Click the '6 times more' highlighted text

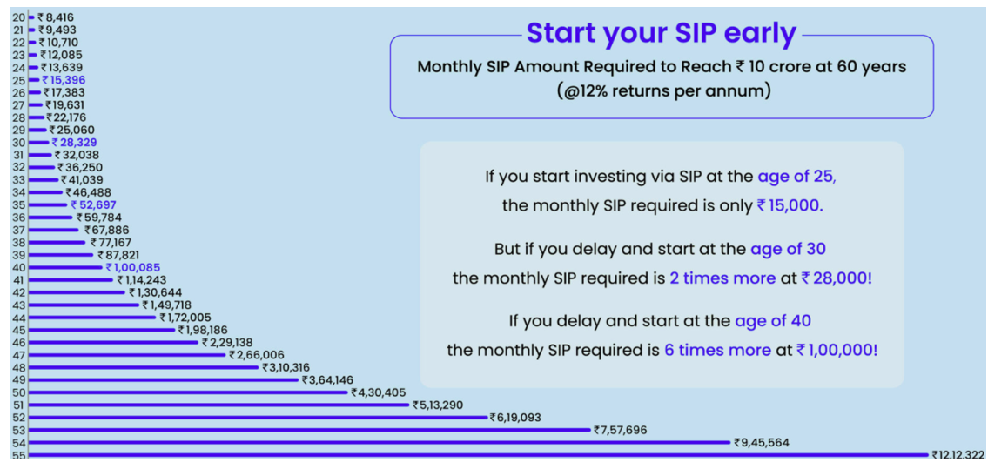[716, 350]
